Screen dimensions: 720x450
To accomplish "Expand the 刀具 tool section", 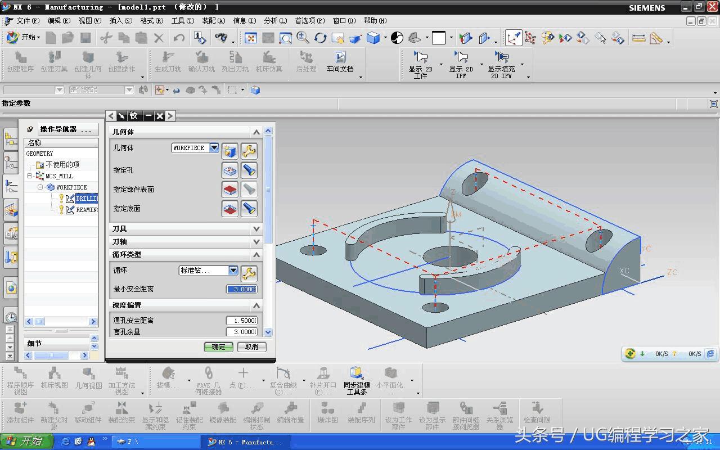I will coord(256,229).
